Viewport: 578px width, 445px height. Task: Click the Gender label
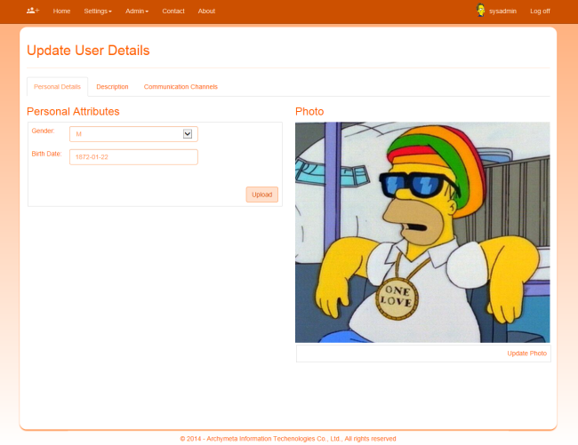tap(44, 131)
